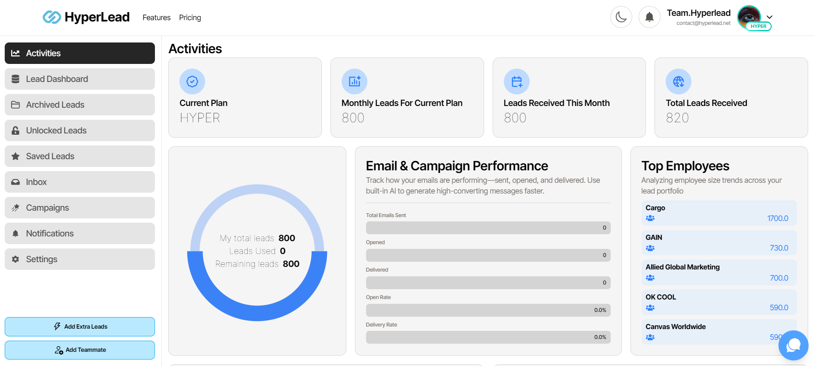
Task: Click contact@hyperlead.net email text
Action: pos(703,23)
